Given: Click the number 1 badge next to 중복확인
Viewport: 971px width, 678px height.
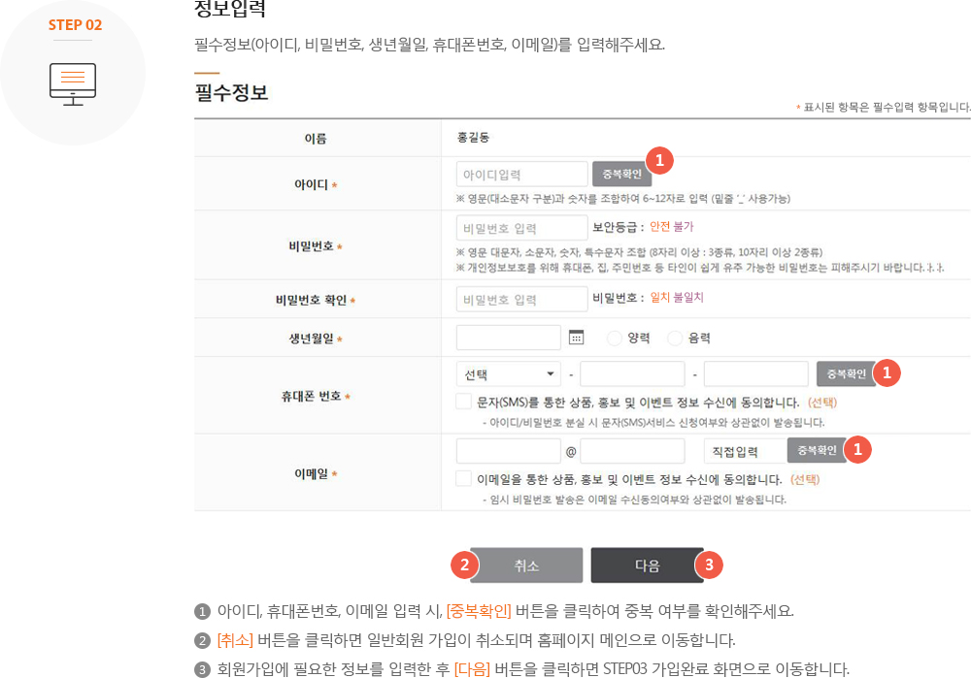Looking at the screenshot, I should pos(659,161).
